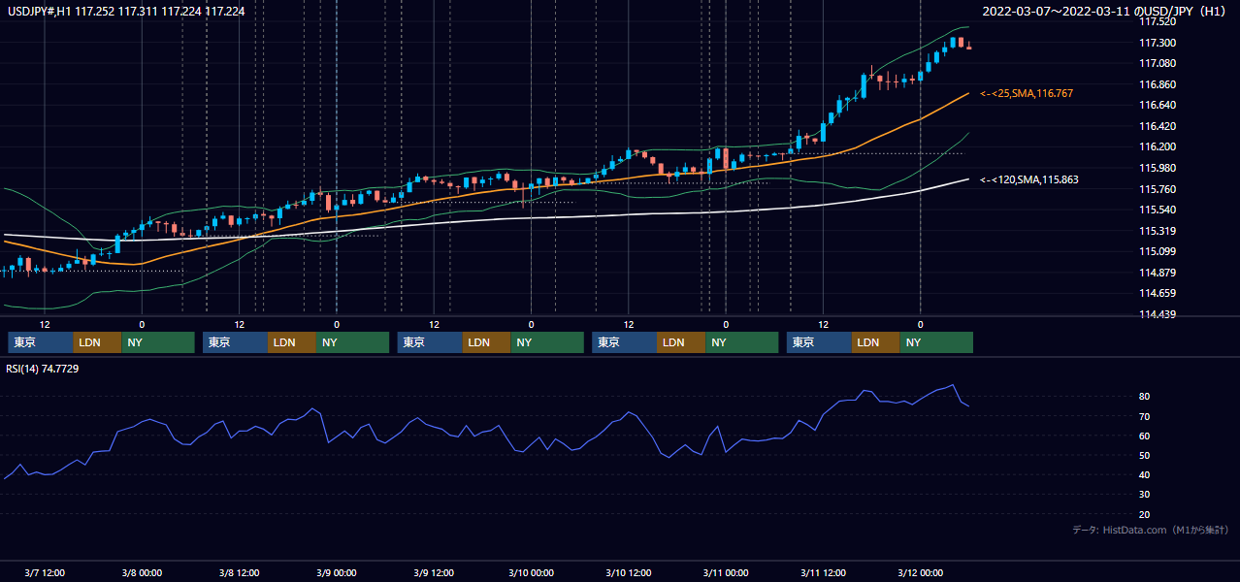Select RSI scale value 60
The width and height of the screenshot is (1240, 582).
[x=1144, y=436]
